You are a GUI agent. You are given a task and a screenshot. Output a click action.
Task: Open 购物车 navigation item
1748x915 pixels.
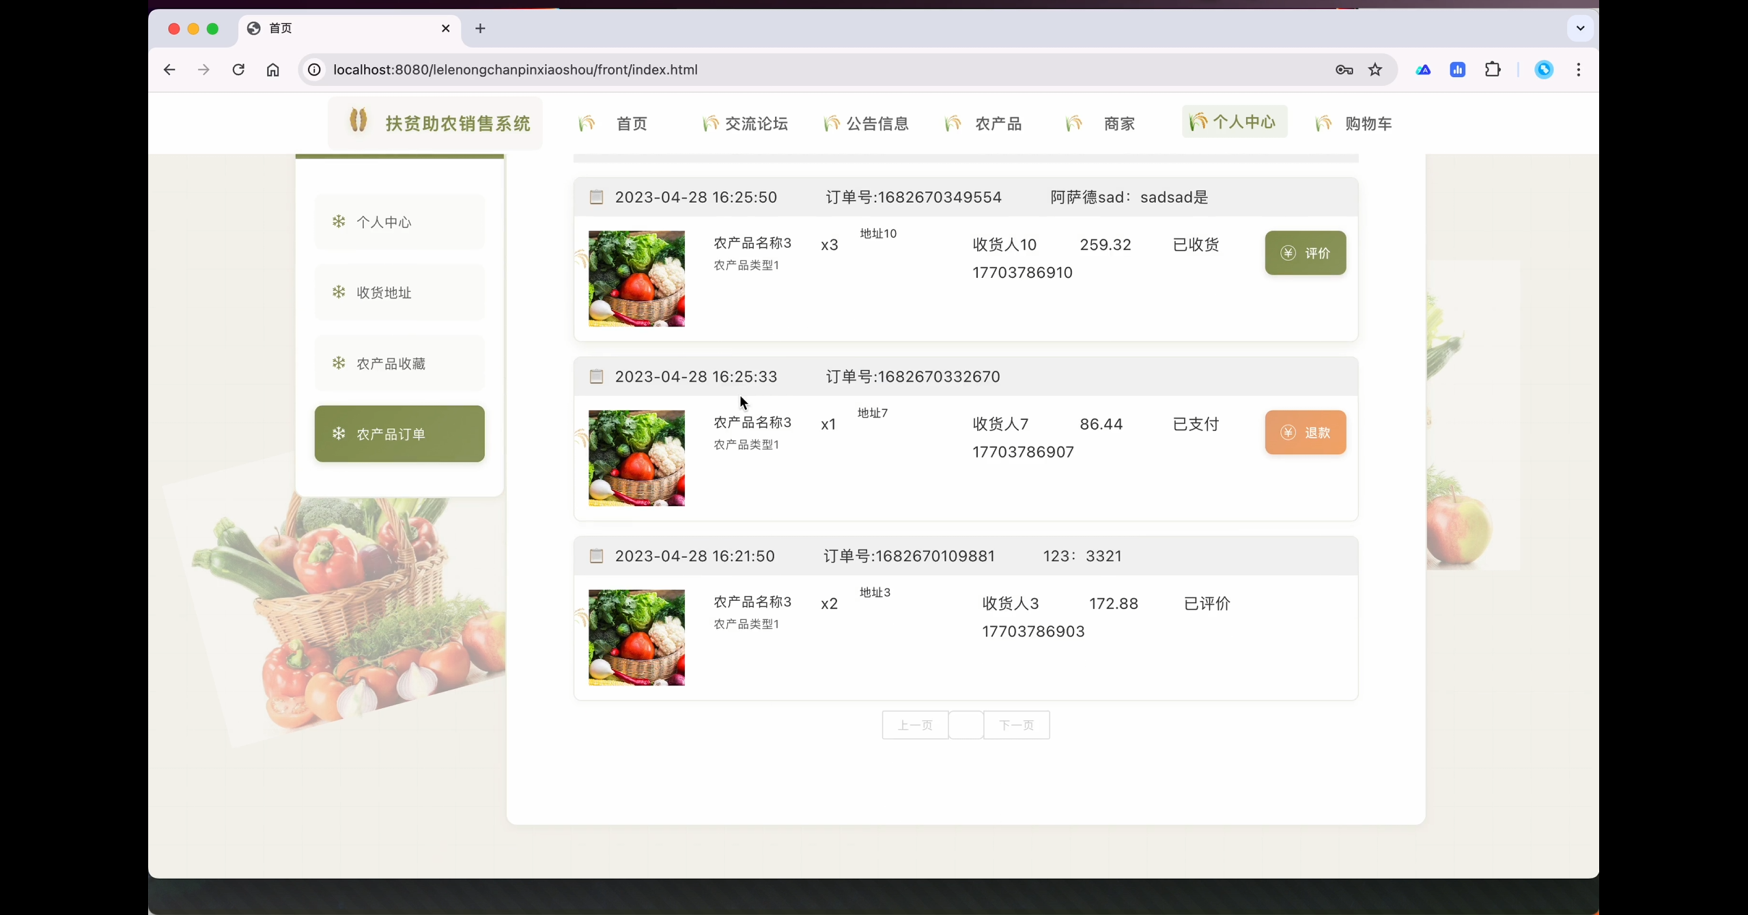[1354, 124]
